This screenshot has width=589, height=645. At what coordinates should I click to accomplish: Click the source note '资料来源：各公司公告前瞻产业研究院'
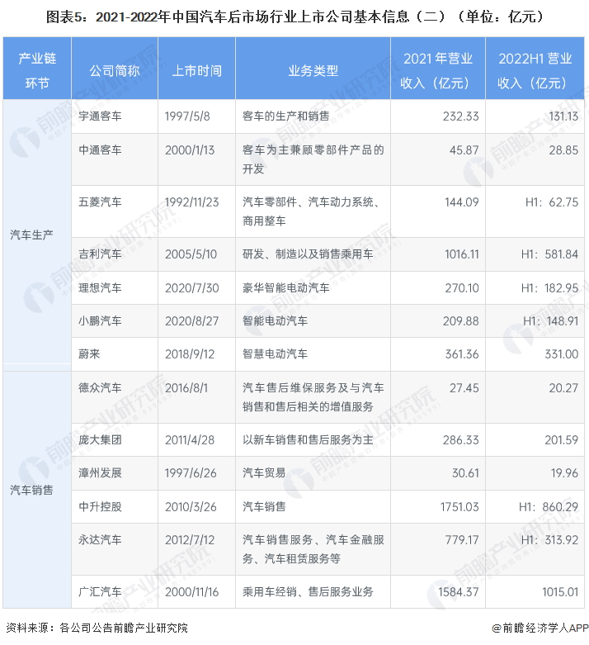pyautogui.click(x=97, y=628)
